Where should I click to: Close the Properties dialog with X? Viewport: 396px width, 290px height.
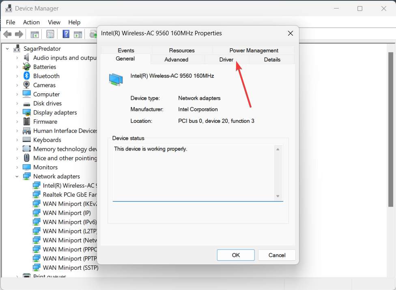(x=291, y=33)
